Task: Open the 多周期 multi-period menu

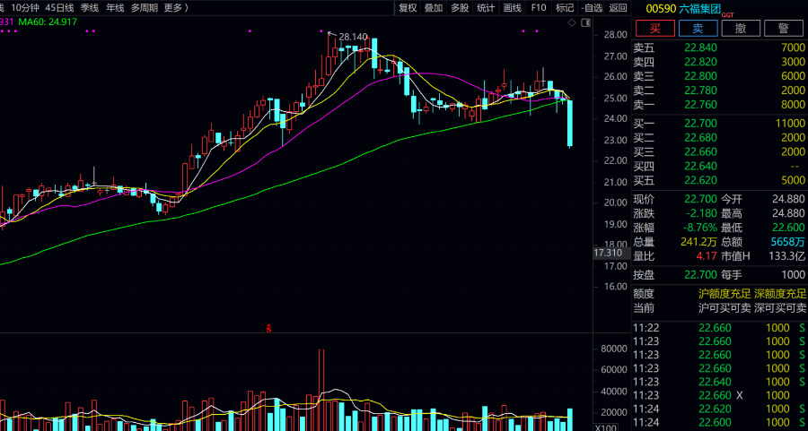Action: click(x=143, y=8)
